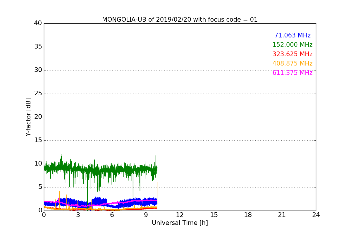Click the y-axis tick label 25
This screenshot has width=351, height=234.
(x=38, y=93)
